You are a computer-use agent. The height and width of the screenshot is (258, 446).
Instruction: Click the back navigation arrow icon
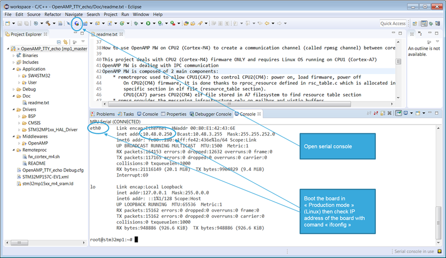[267, 24]
